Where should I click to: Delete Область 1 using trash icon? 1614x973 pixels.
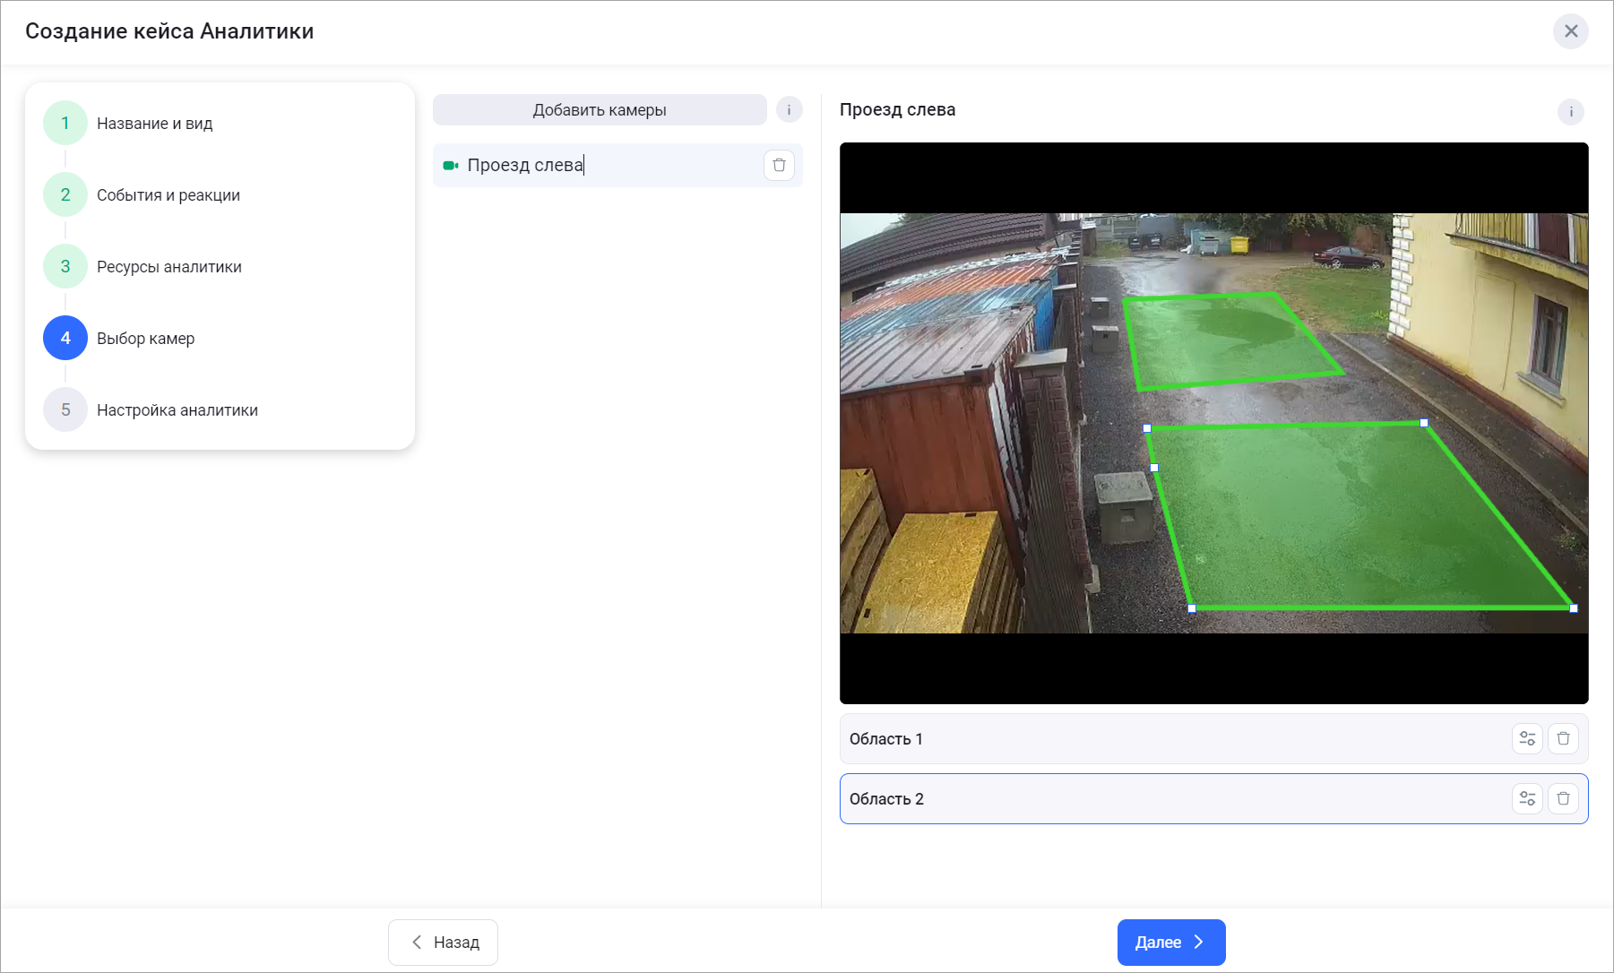coord(1563,738)
